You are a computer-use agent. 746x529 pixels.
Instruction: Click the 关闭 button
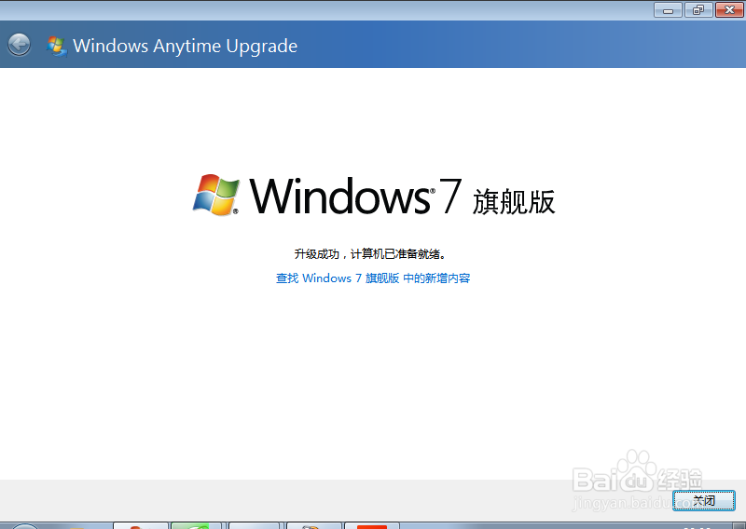pyautogui.click(x=704, y=500)
